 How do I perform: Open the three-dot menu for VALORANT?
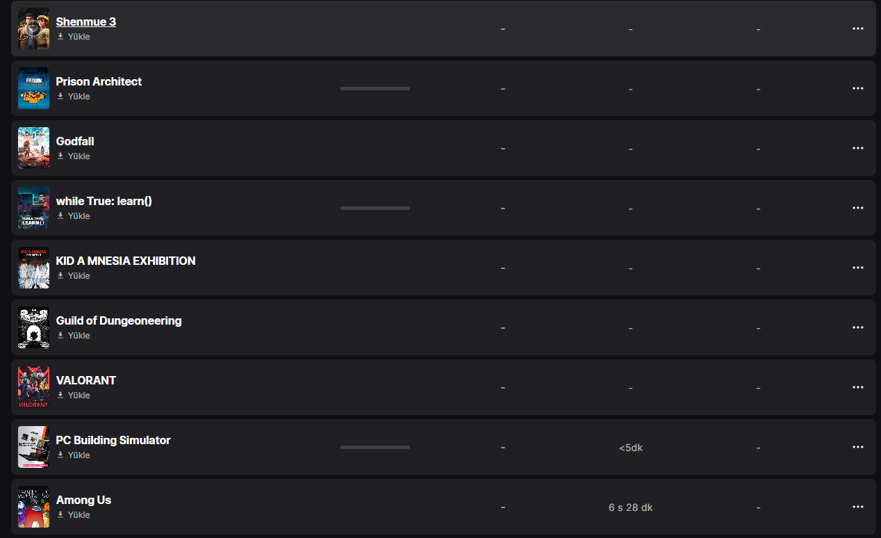point(857,387)
